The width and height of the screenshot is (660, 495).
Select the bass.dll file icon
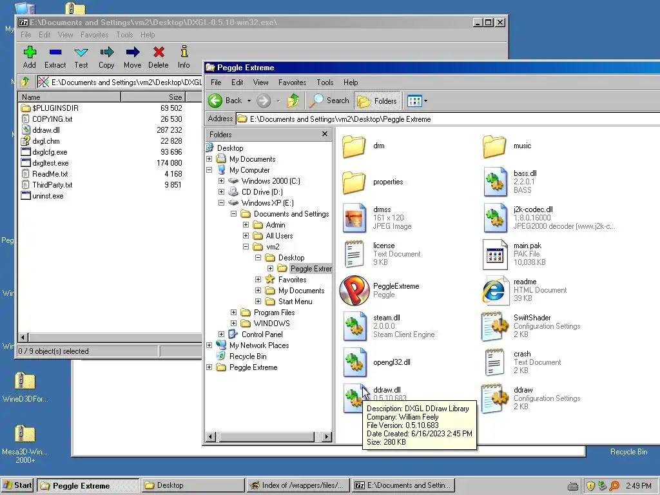pyautogui.click(x=495, y=182)
